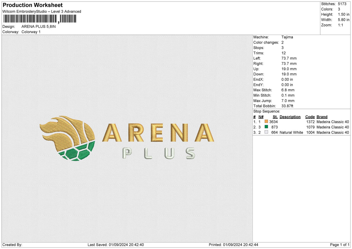Click the Max Jump value 7.0 mm

click(288, 100)
